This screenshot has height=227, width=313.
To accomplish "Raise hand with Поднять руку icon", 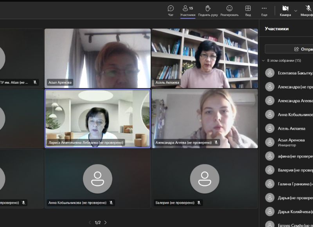I will coord(208,9).
